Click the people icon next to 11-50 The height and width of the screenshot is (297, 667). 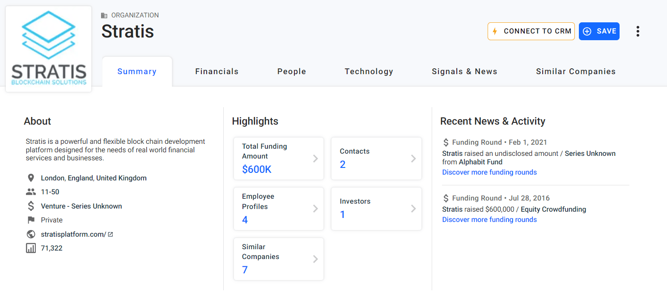click(x=30, y=192)
